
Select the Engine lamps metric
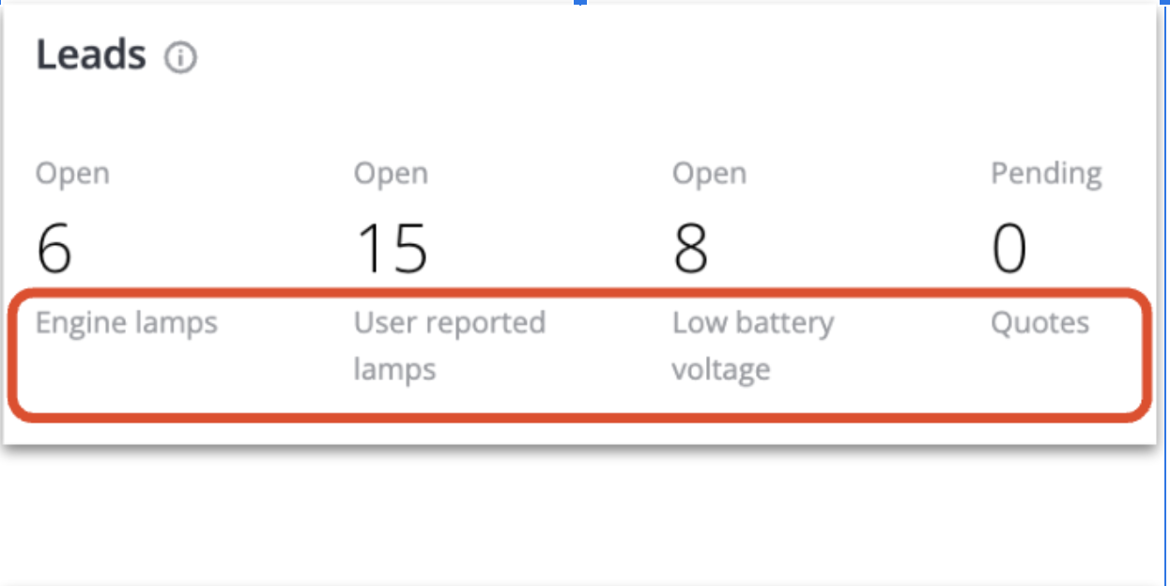[x=126, y=322]
